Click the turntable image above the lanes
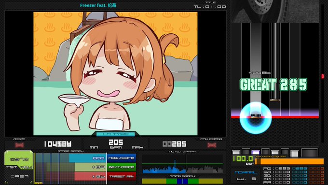328x185 pixels. (x=275, y=11)
